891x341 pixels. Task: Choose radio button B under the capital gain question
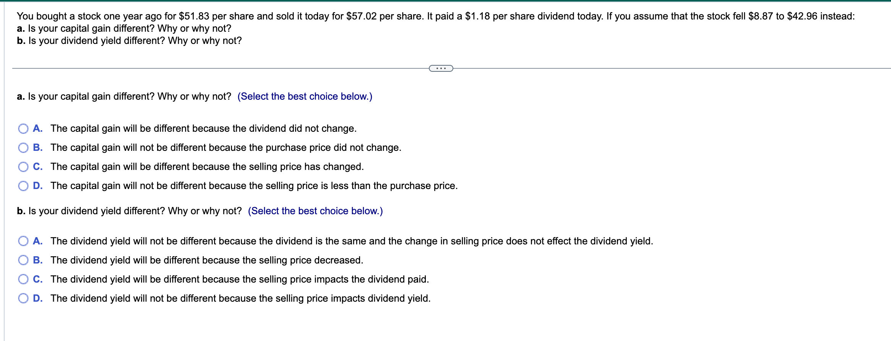[23, 148]
